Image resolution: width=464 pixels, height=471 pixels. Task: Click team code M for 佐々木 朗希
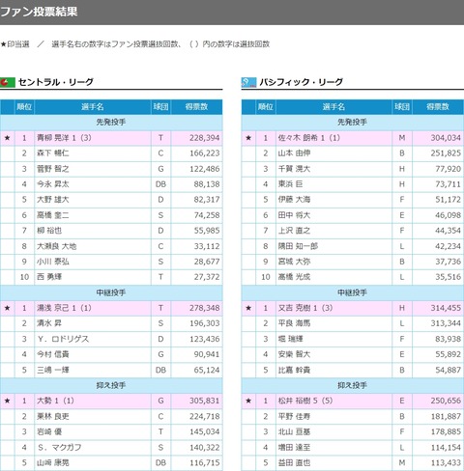[x=402, y=138]
